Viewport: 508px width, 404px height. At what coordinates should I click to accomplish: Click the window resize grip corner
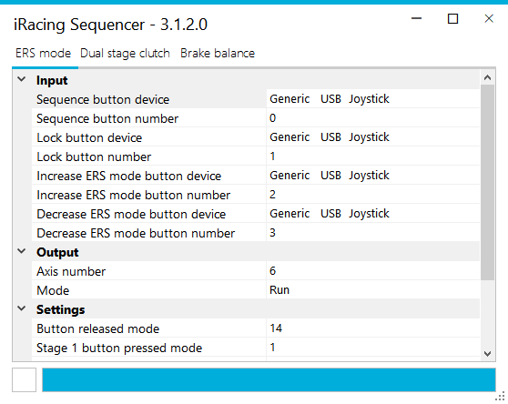click(x=501, y=396)
